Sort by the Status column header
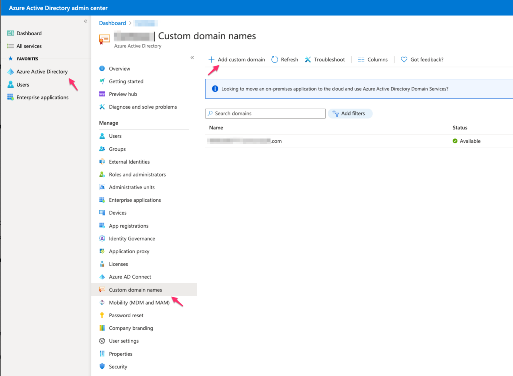The width and height of the screenshot is (513, 376). [460, 128]
